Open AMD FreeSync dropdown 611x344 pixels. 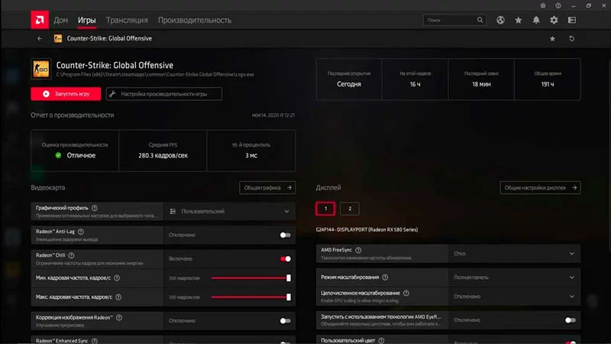coord(514,254)
